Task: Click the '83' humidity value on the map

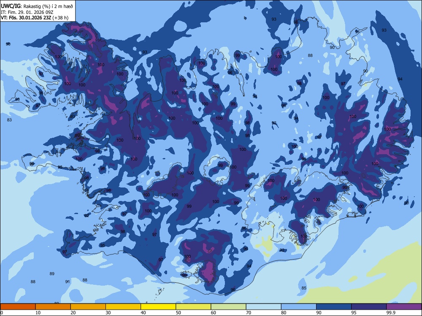Action: coord(9,120)
